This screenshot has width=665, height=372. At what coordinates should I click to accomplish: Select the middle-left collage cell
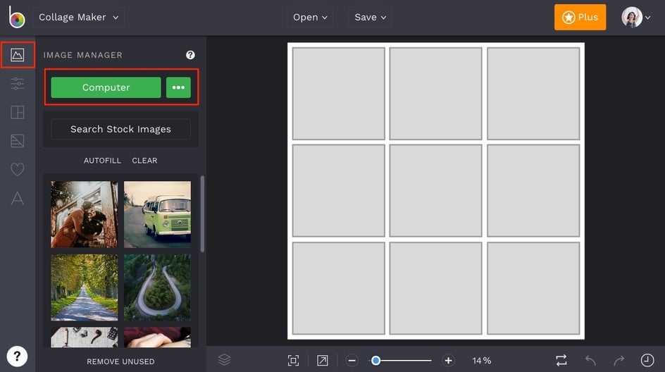pos(338,190)
